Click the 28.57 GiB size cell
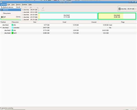 [46, 28]
